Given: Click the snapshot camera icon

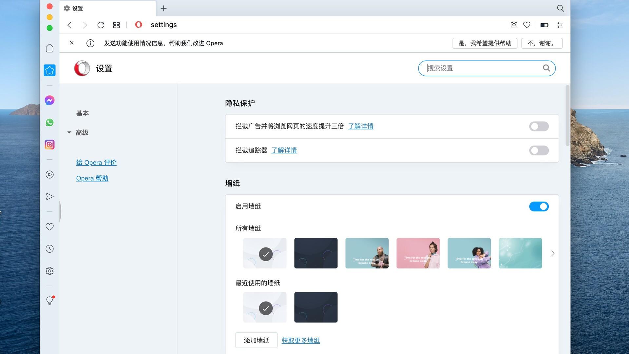Looking at the screenshot, I should (x=514, y=25).
